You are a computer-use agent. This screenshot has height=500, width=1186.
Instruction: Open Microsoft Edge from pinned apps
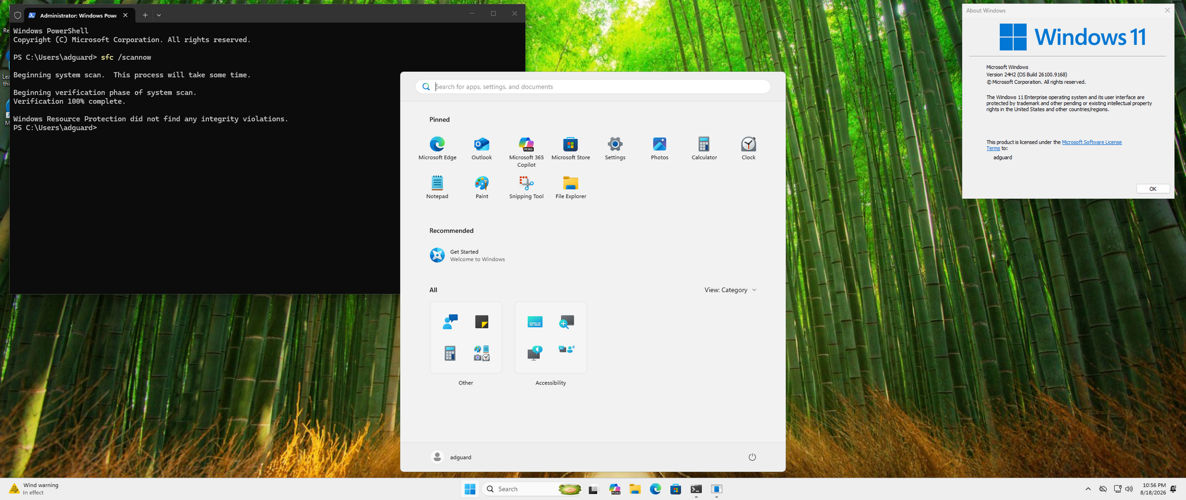(x=437, y=149)
